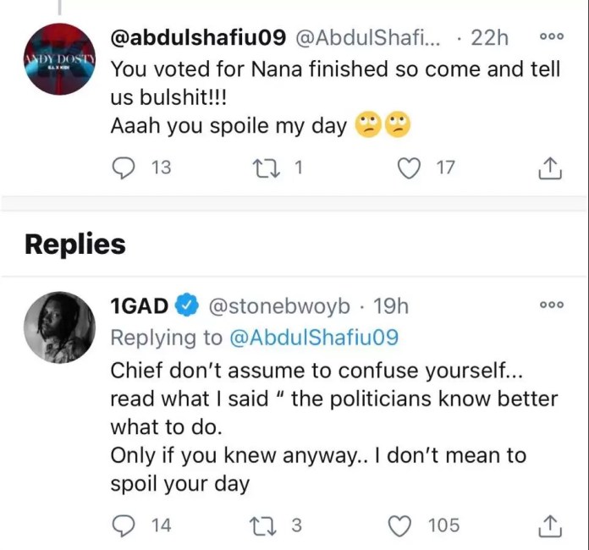
Task: Open more options menu on 1GAD's reply
Action: point(552,305)
